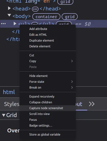Switch to the Styles tab
The height and width of the screenshot is (141, 107).
[12, 104]
